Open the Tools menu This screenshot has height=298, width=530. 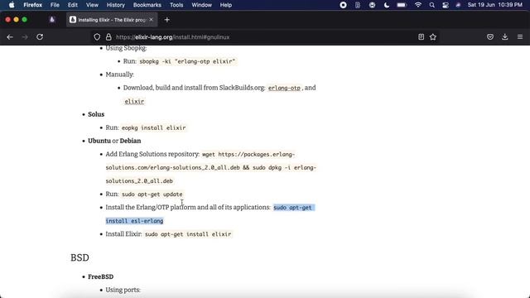pyautogui.click(x=176, y=5)
